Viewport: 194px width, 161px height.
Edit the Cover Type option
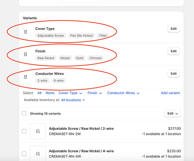(x=173, y=29)
